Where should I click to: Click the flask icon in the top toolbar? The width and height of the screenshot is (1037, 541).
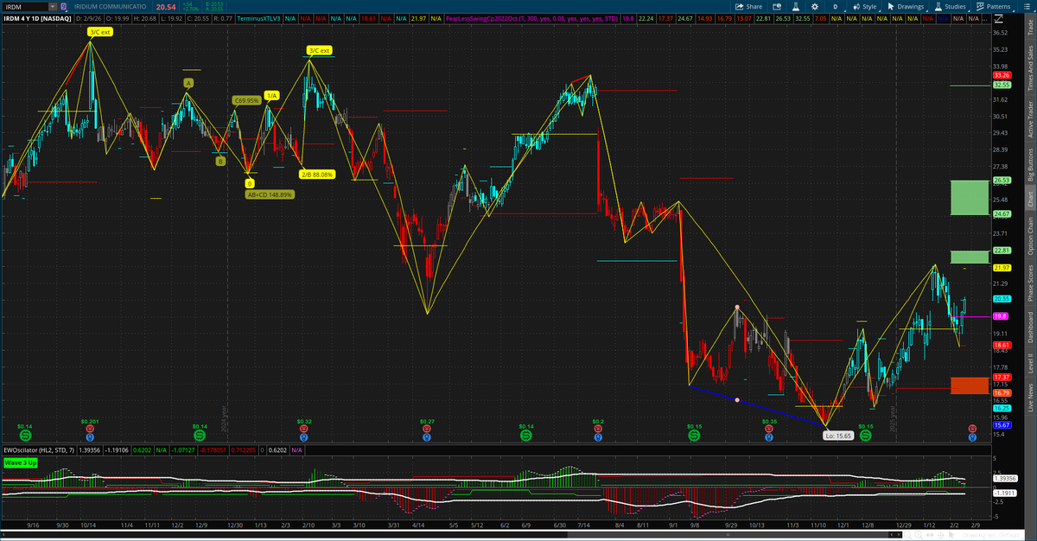click(795, 6)
